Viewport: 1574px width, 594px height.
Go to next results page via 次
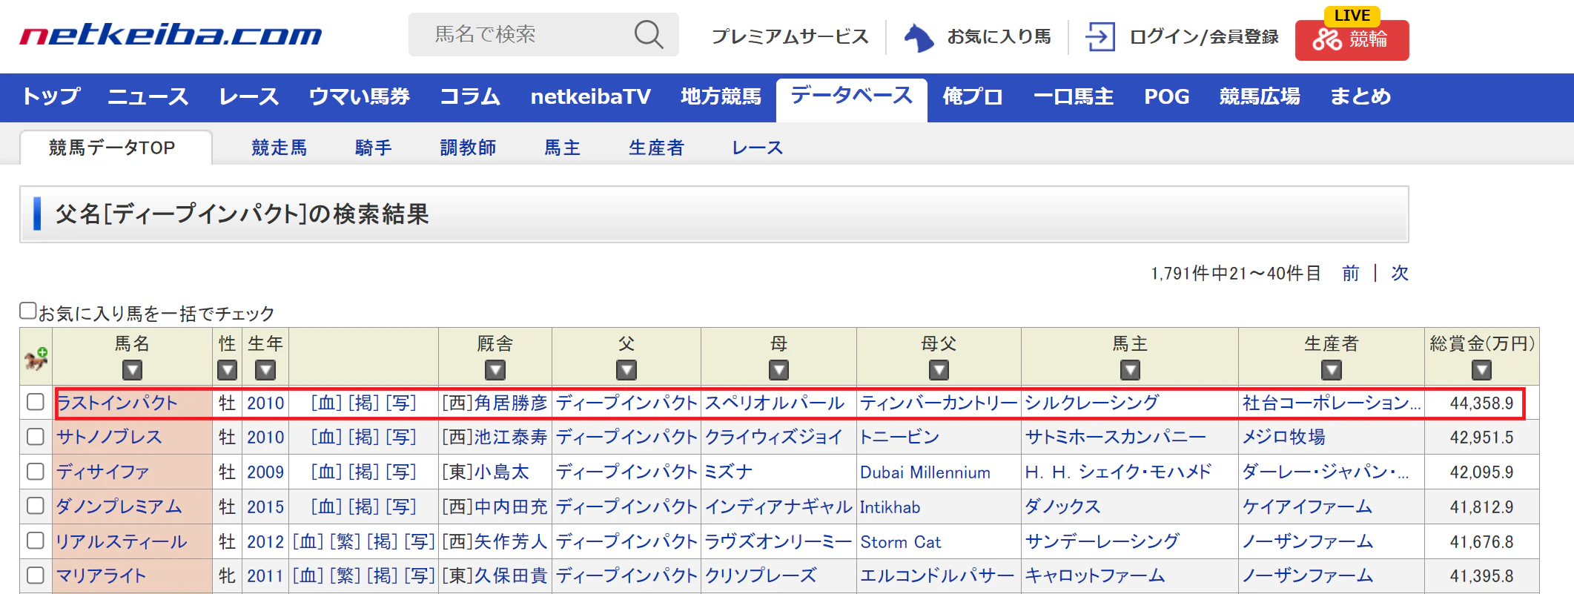coord(1400,273)
